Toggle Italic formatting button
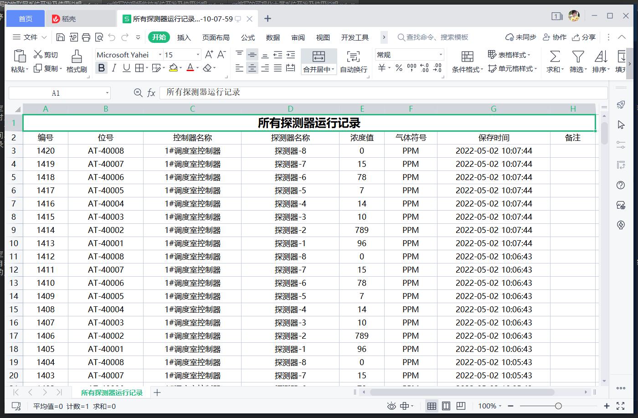Viewport: 638px width, 418px height. [114, 68]
